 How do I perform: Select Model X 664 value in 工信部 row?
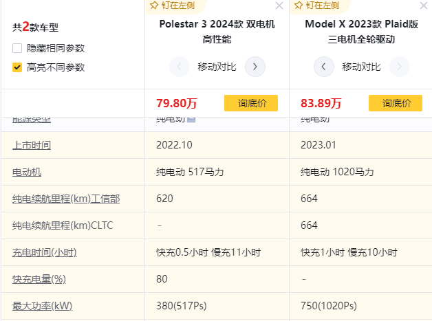coord(309,199)
